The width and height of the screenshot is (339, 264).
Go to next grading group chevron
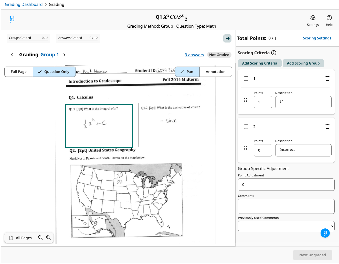[64, 55]
